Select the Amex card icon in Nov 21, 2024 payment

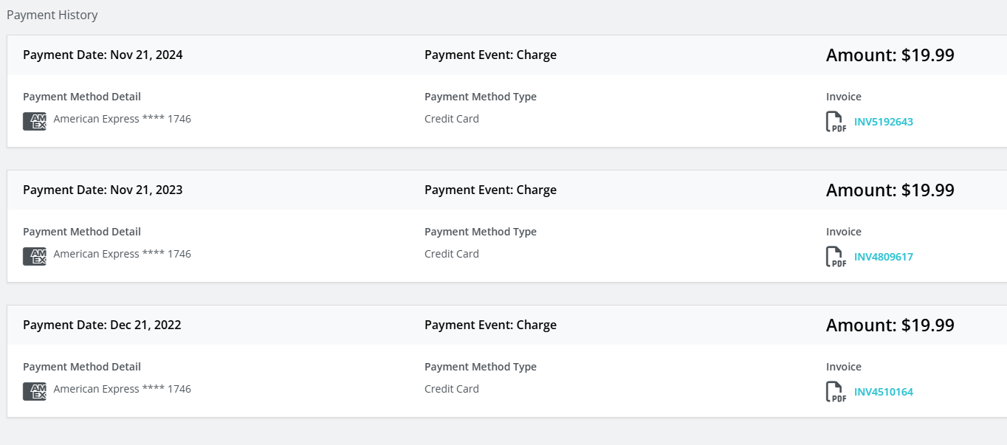point(35,121)
